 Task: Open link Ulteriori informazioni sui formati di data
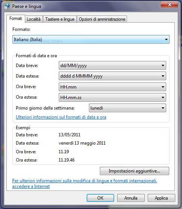click(x=61, y=117)
